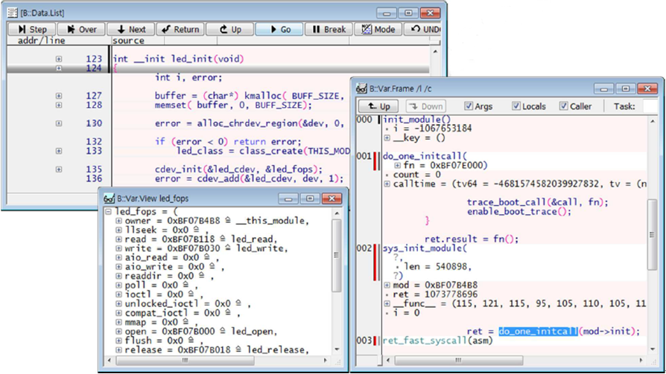Click the Step debug button
The width and height of the screenshot is (666, 374).
point(32,29)
